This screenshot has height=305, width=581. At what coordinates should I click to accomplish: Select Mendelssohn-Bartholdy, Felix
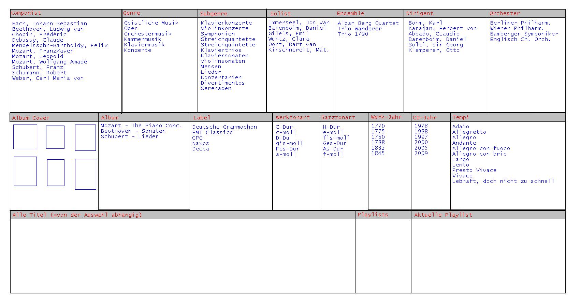(60, 45)
